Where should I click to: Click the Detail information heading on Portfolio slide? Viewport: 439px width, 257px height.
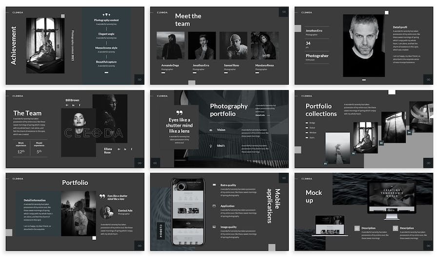coord(35,200)
